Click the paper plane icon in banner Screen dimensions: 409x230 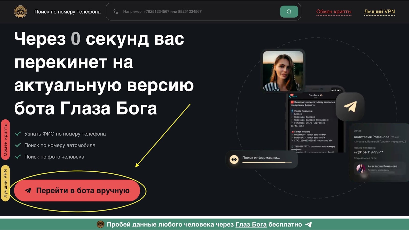(309, 224)
